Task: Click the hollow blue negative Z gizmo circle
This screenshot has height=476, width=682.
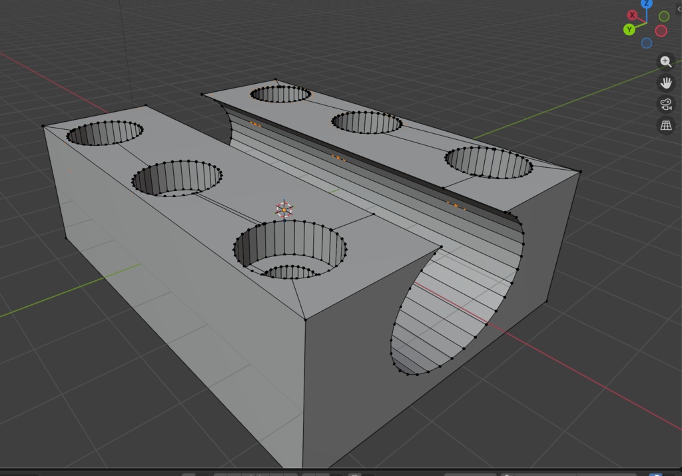Action: tap(647, 43)
